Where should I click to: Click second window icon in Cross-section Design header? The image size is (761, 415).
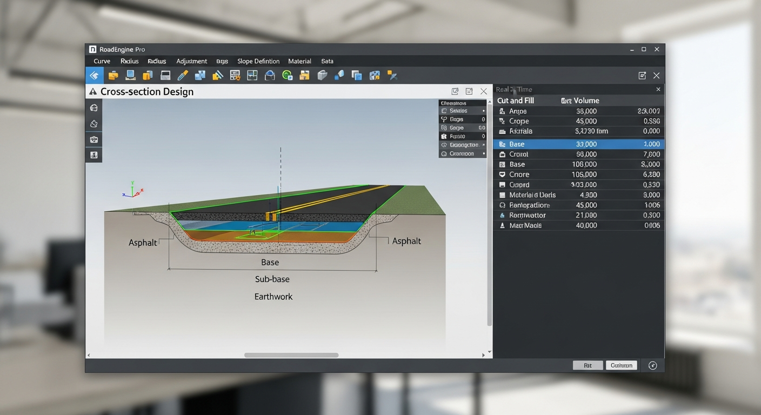point(469,91)
